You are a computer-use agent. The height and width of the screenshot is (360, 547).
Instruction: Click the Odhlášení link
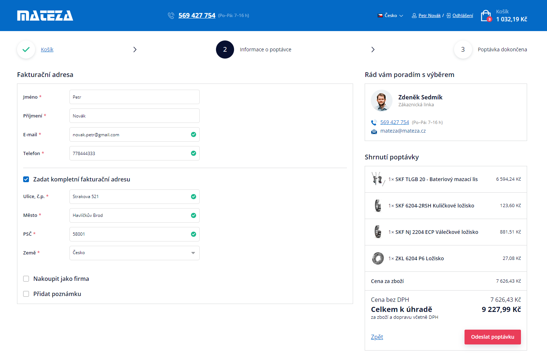click(x=463, y=16)
